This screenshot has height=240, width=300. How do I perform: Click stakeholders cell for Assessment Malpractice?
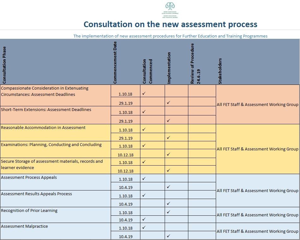[x=258, y=231]
